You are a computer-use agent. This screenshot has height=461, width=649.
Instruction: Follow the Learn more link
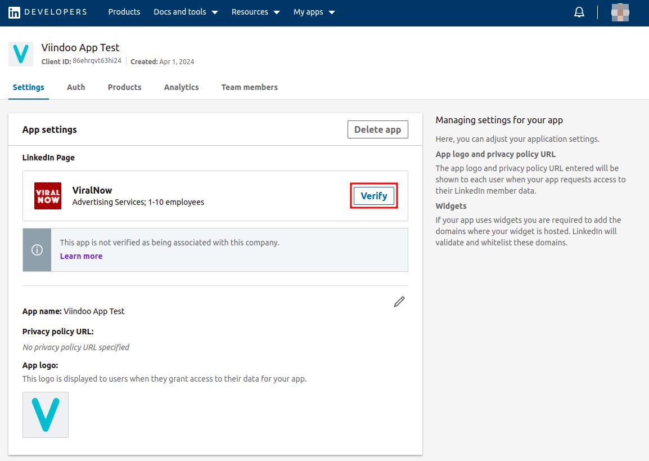(x=81, y=256)
